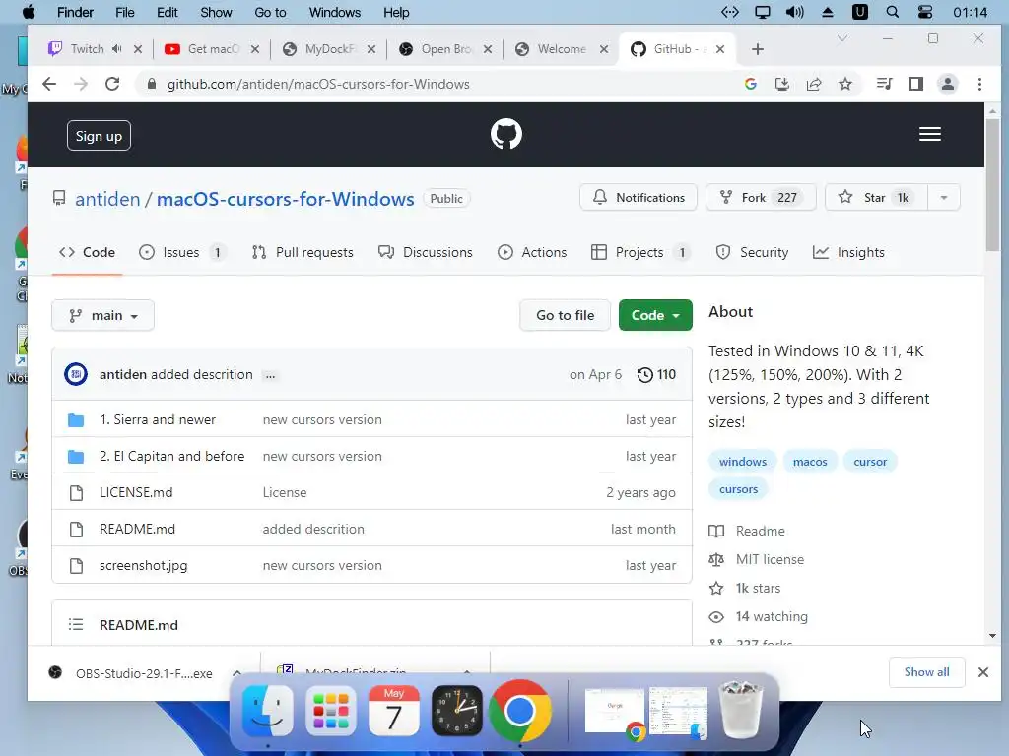
Task: Click the tab search chevron in Chrome title bar
Action: (x=841, y=39)
